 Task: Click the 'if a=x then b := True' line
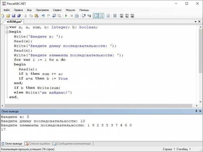tap(43, 78)
